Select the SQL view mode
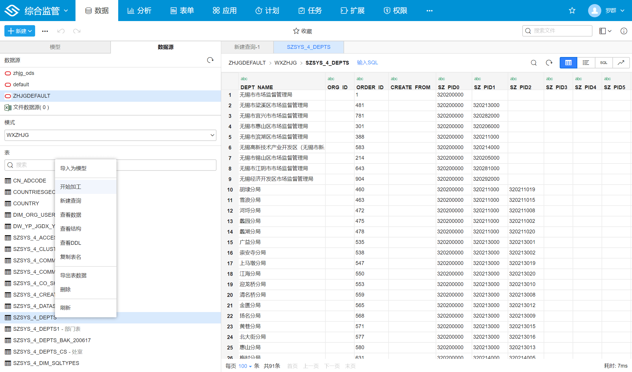Viewport: 632px width, 372px height. (x=604, y=63)
